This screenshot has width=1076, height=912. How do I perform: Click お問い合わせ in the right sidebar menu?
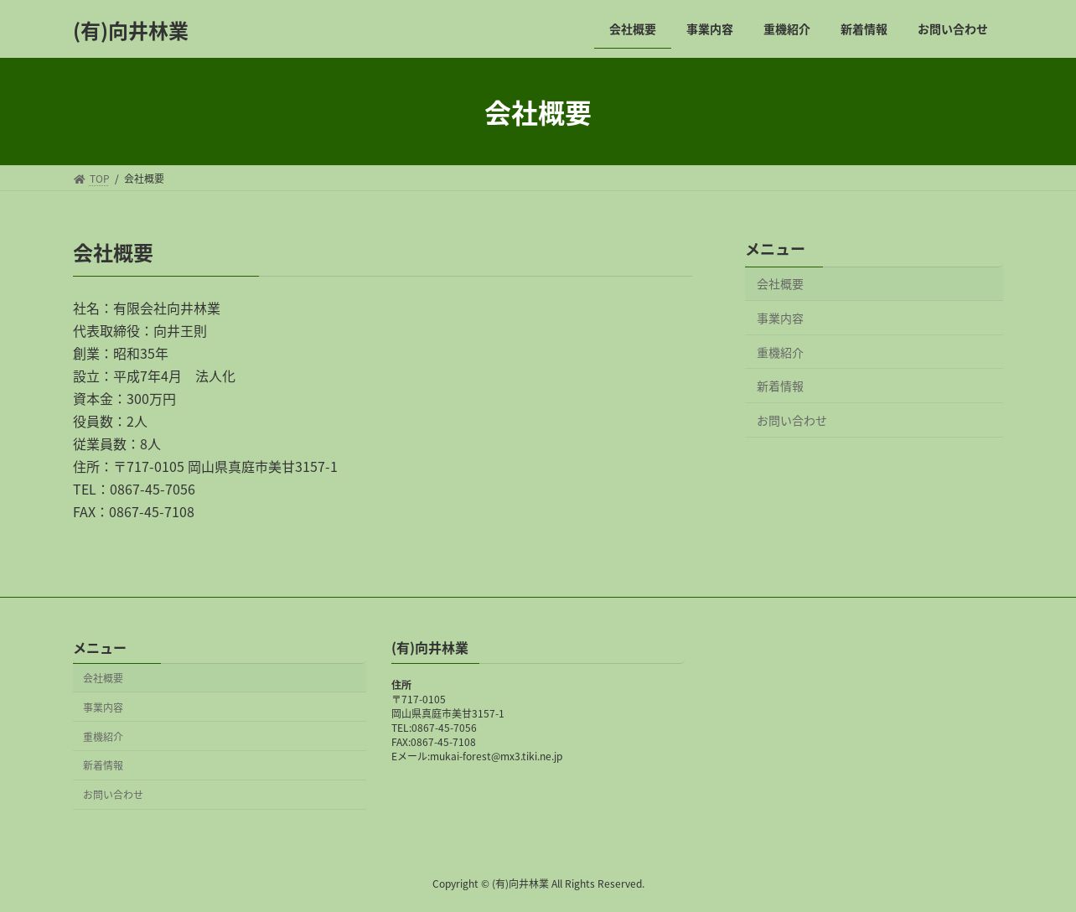click(874, 421)
